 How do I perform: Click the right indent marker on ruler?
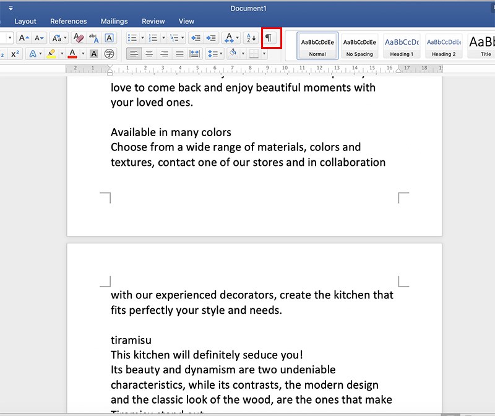coord(398,70)
